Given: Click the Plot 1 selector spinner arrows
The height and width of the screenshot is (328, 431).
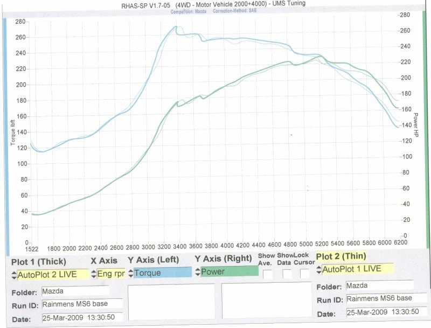Looking at the screenshot, I should 14,275.
